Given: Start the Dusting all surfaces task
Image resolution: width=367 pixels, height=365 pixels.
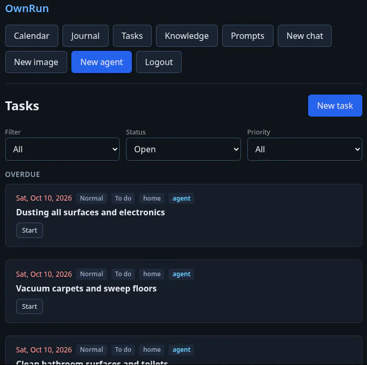Looking at the screenshot, I should pos(29,231).
